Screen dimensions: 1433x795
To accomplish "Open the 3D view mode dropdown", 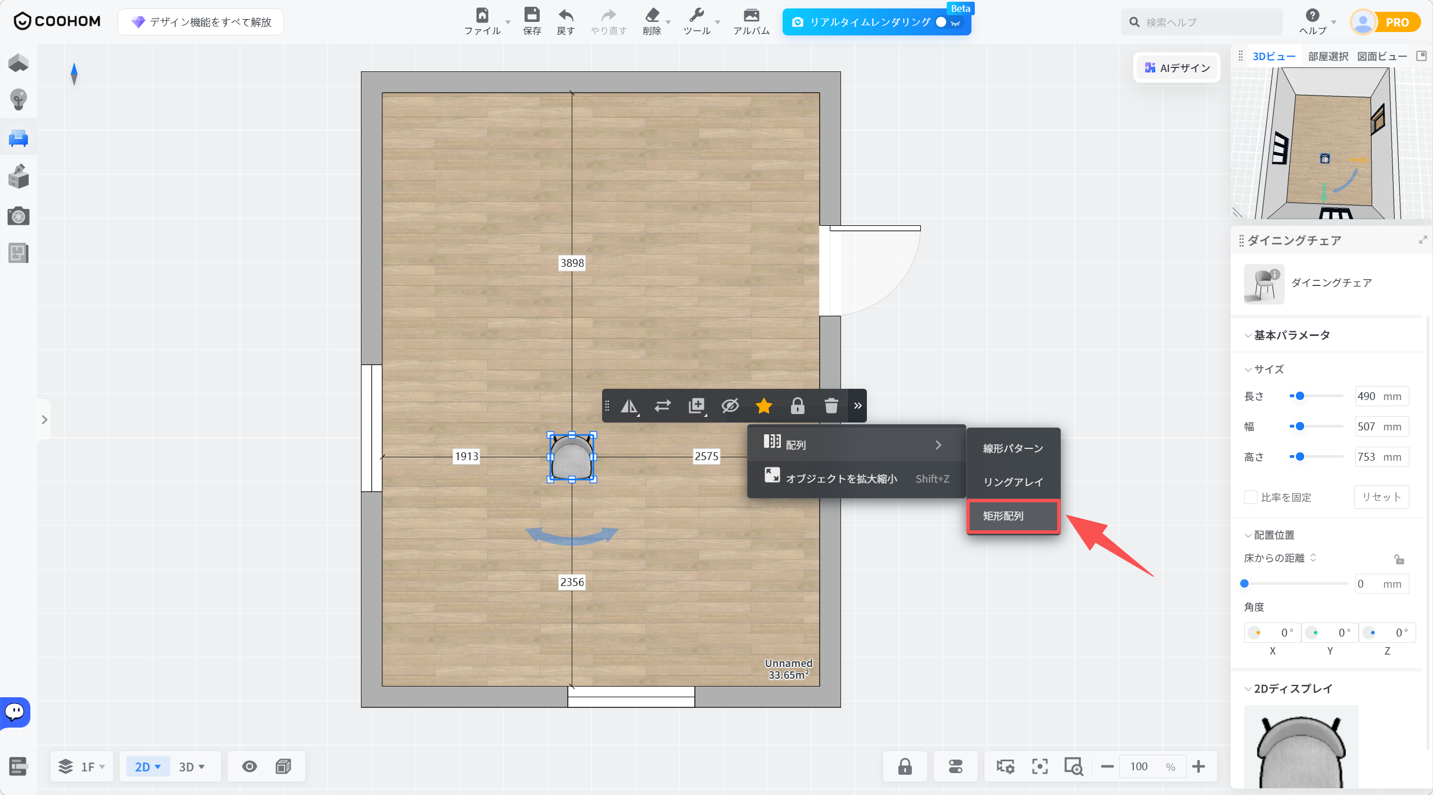I will click(x=192, y=766).
